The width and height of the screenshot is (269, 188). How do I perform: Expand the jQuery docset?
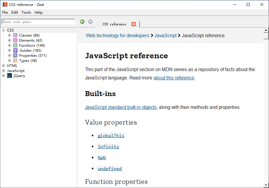3,76
